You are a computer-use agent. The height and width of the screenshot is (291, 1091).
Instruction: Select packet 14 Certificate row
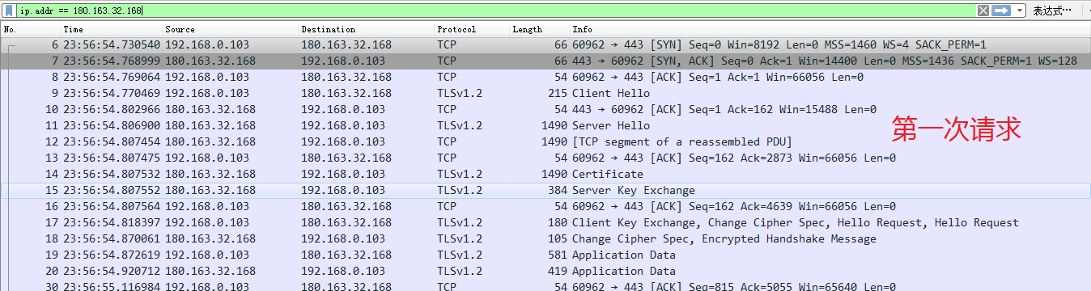[545, 174]
